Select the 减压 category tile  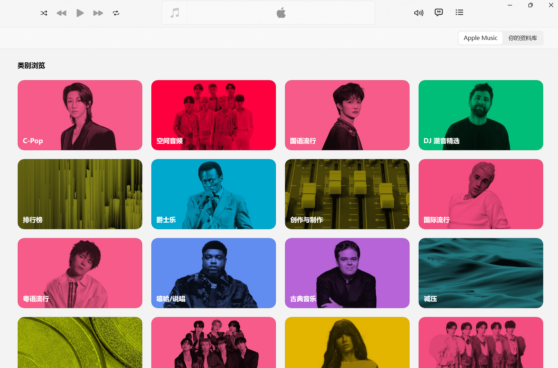481,273
